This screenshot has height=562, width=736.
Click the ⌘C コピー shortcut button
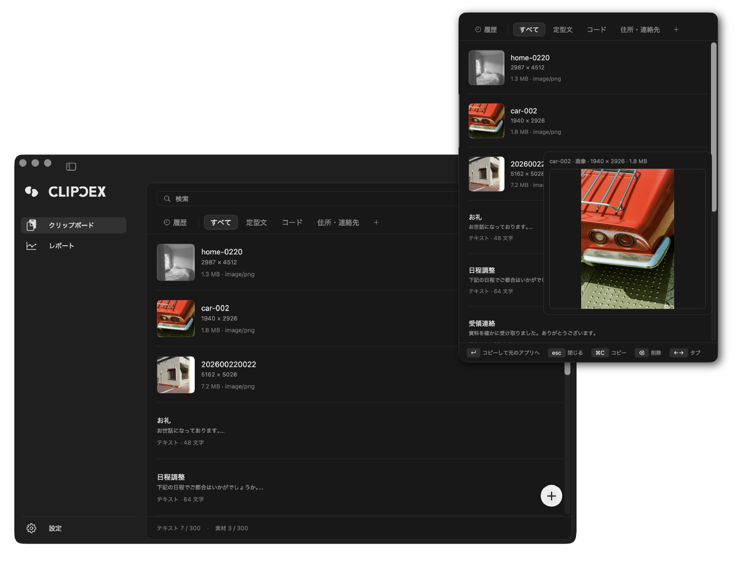pos(609,353)
